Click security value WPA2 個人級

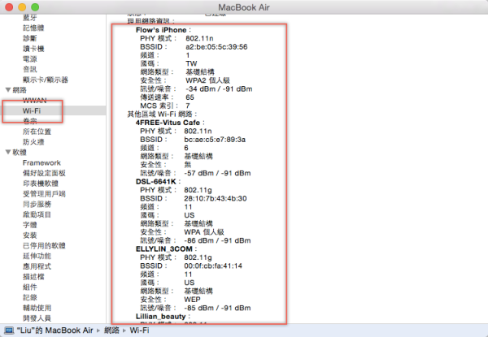(x=207, y=80)
